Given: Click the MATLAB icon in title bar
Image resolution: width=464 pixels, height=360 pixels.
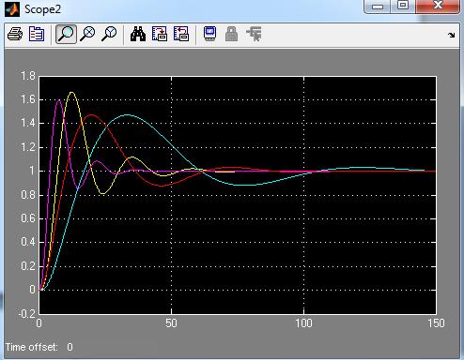Looking at the screenshot, I should [12, 9].
